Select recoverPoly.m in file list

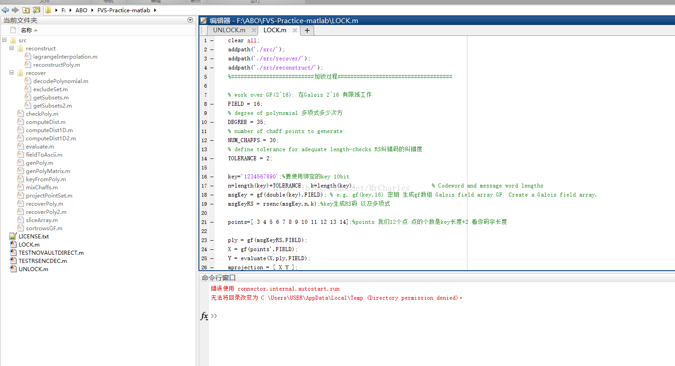pos(45,203)
